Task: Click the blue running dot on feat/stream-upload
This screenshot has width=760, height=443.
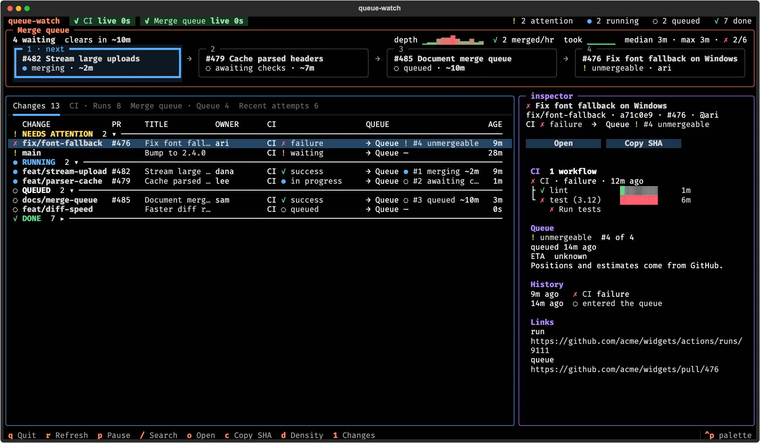Action: (15, 172)
